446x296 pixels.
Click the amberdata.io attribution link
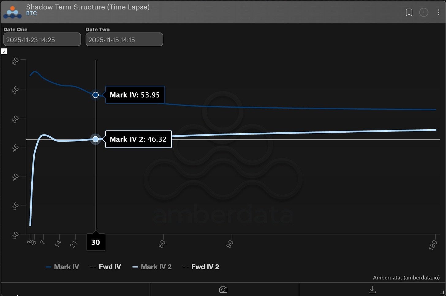[x=422, y=278]
